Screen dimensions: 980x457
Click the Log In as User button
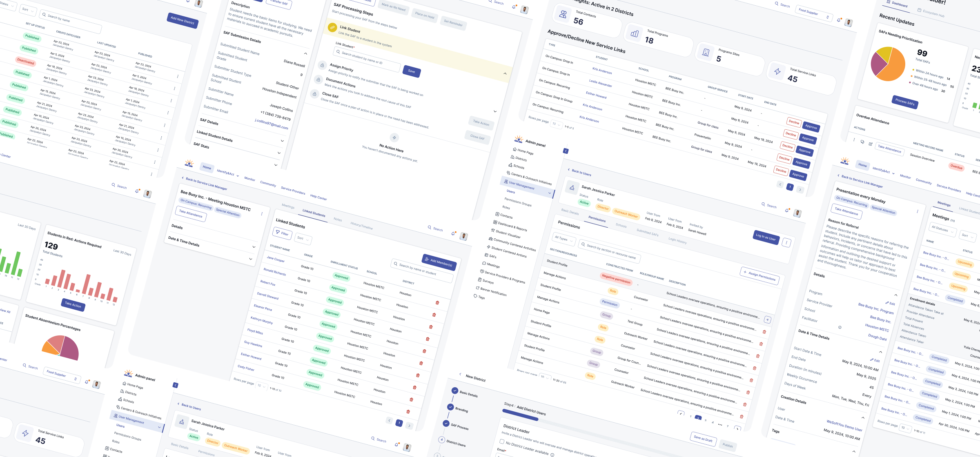tap(766, 237)
